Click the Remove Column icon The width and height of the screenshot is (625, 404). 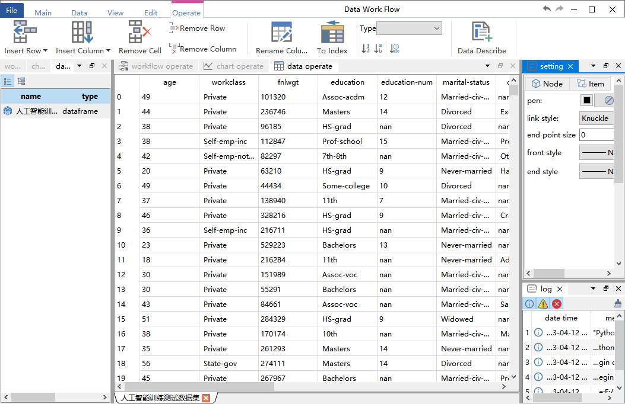pyautogui.click(x=203, y=49)
